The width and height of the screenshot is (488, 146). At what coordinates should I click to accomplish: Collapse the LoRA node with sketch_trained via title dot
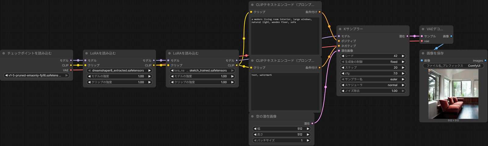[170, 53]
